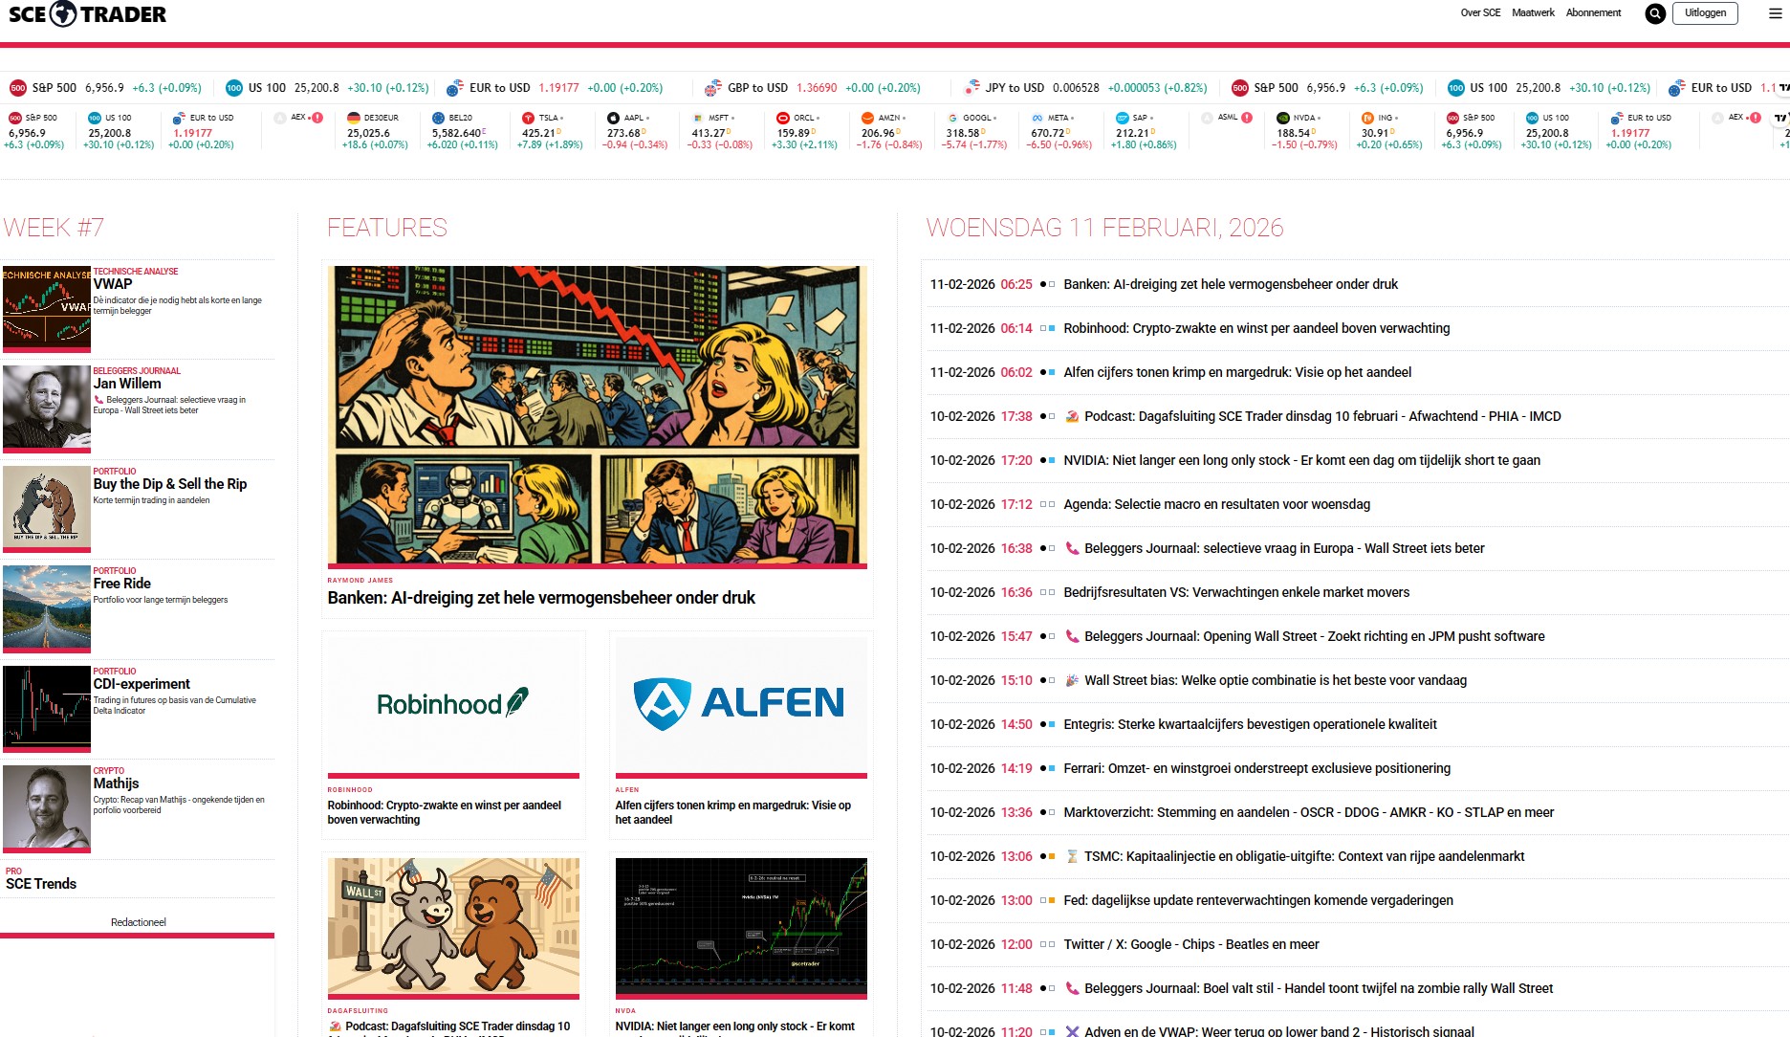Screen dimensions: 1790x1037
Task: Open feature headline 'Banken: AI-dreiging' below comic image
Action: pyautogui.click(x=541, y=598)
